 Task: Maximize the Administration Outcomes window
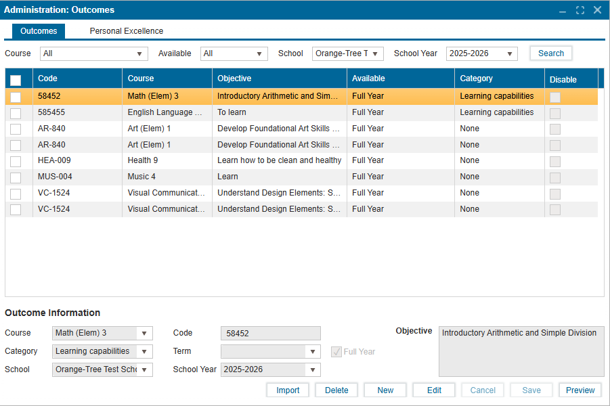(x=580, y=10)
